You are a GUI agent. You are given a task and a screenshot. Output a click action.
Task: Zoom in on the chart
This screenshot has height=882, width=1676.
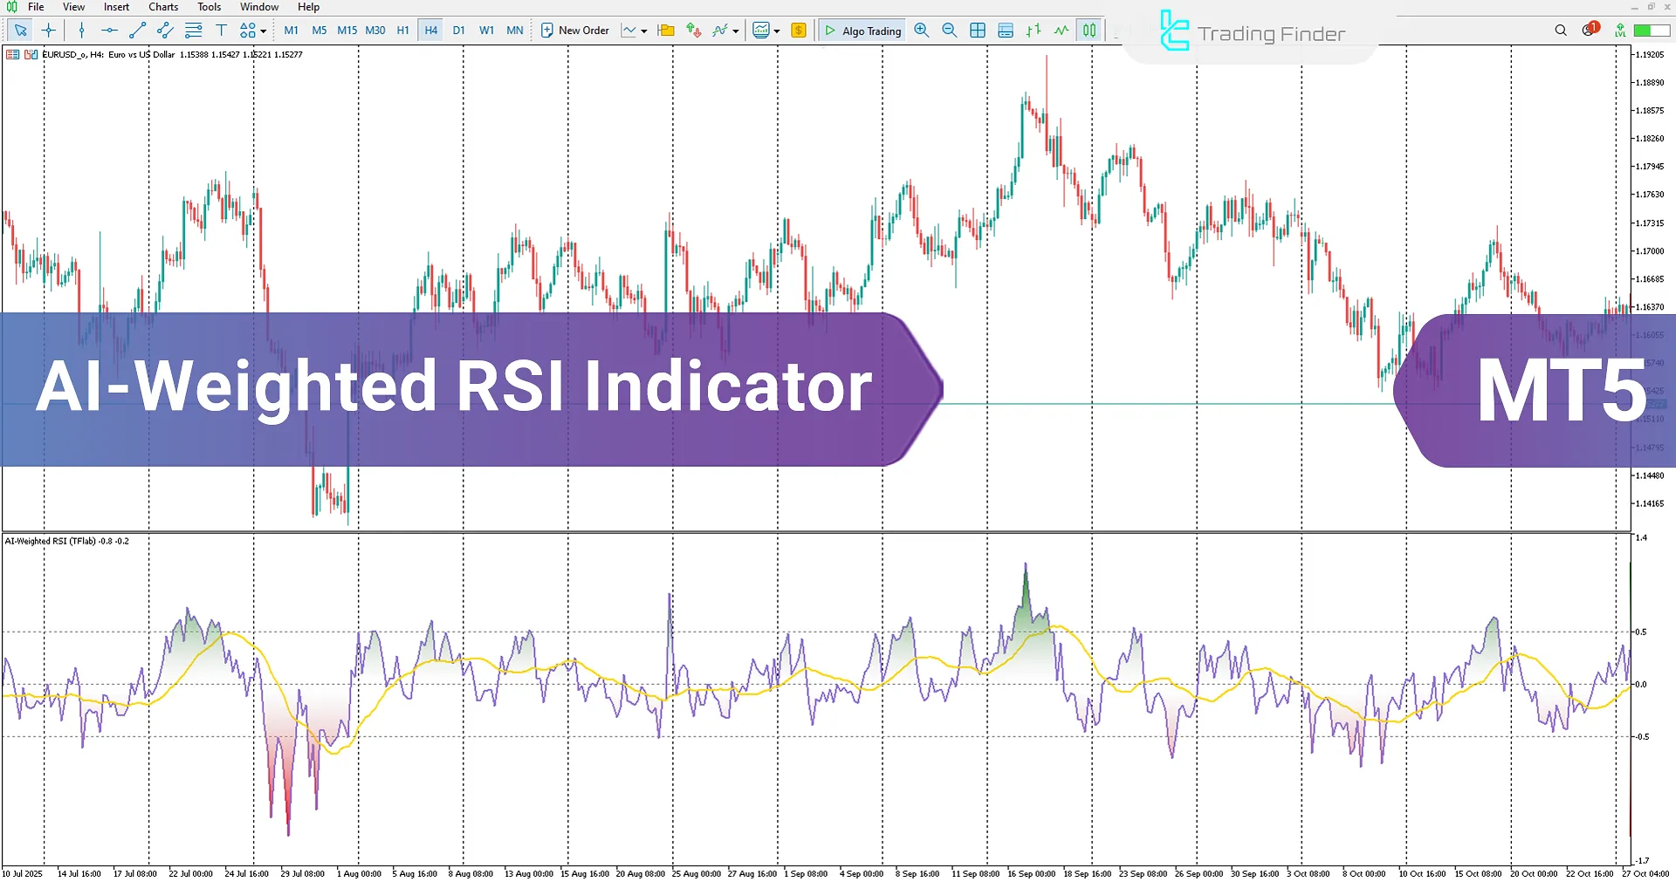[922, 30]
